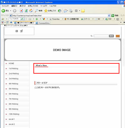The width and height of the screenshot is (125, 128).
Task: Open the ツール menu in menu bar
Action: click(44, 6)
